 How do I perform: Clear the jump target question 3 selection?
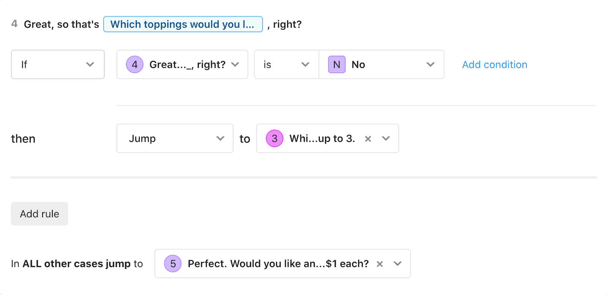tap(368, 139)
